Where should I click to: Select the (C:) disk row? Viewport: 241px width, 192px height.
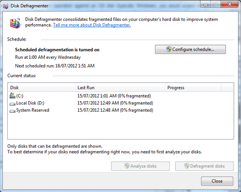click(x=120, y=96)
